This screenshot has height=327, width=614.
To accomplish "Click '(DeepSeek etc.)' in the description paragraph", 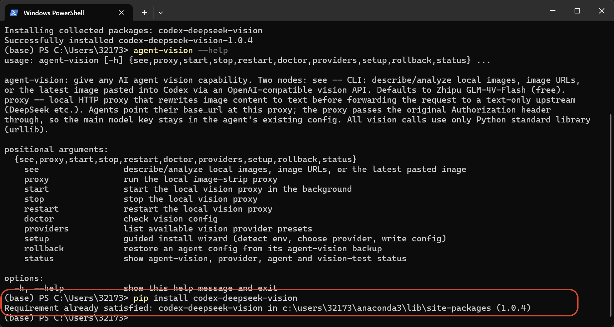I will 44,110.
